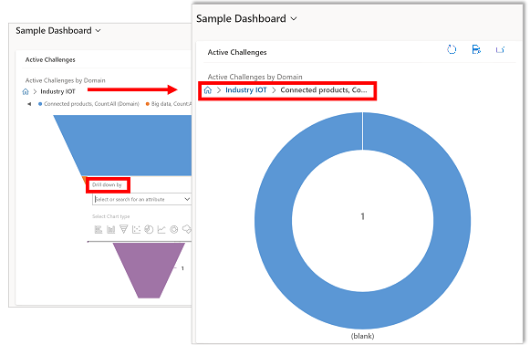Screen dimensions: 530x345
Task: Click the legend scroll-left arrow
Action: coord(29,104)
